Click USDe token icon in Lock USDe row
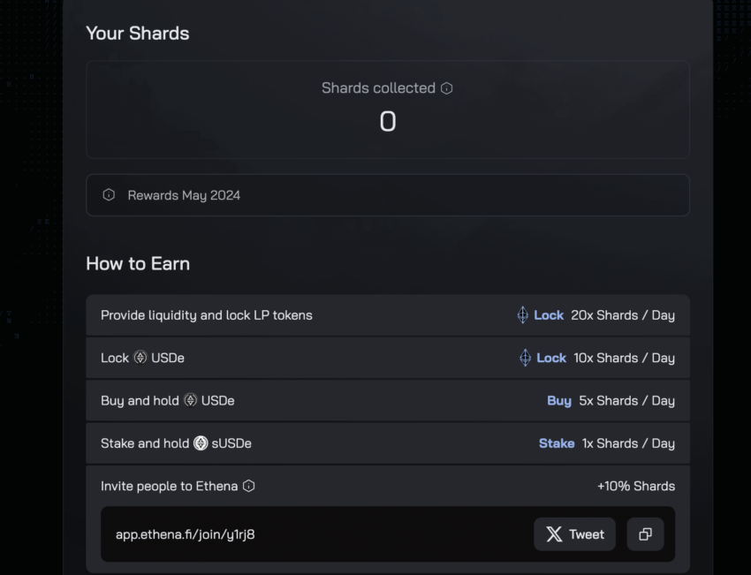Viewport: 751px width, 575px height. tap(140, 358)
